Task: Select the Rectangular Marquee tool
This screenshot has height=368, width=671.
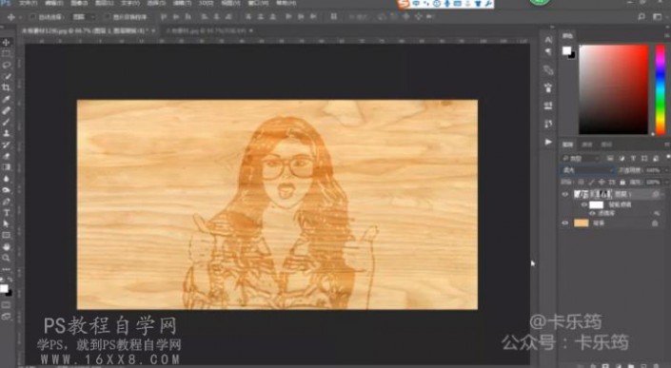Action: [7, 53]
